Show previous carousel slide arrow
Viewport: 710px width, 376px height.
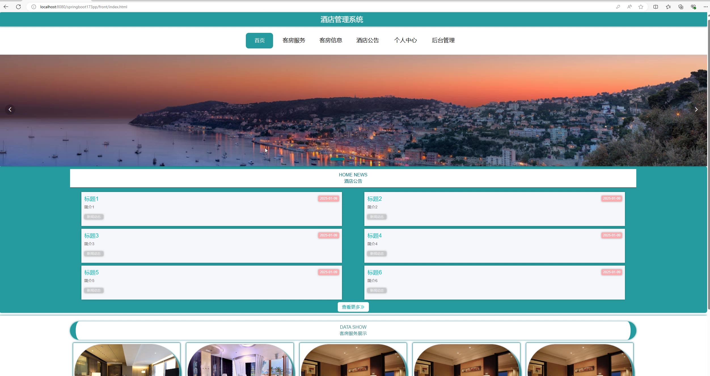[10, 110]
